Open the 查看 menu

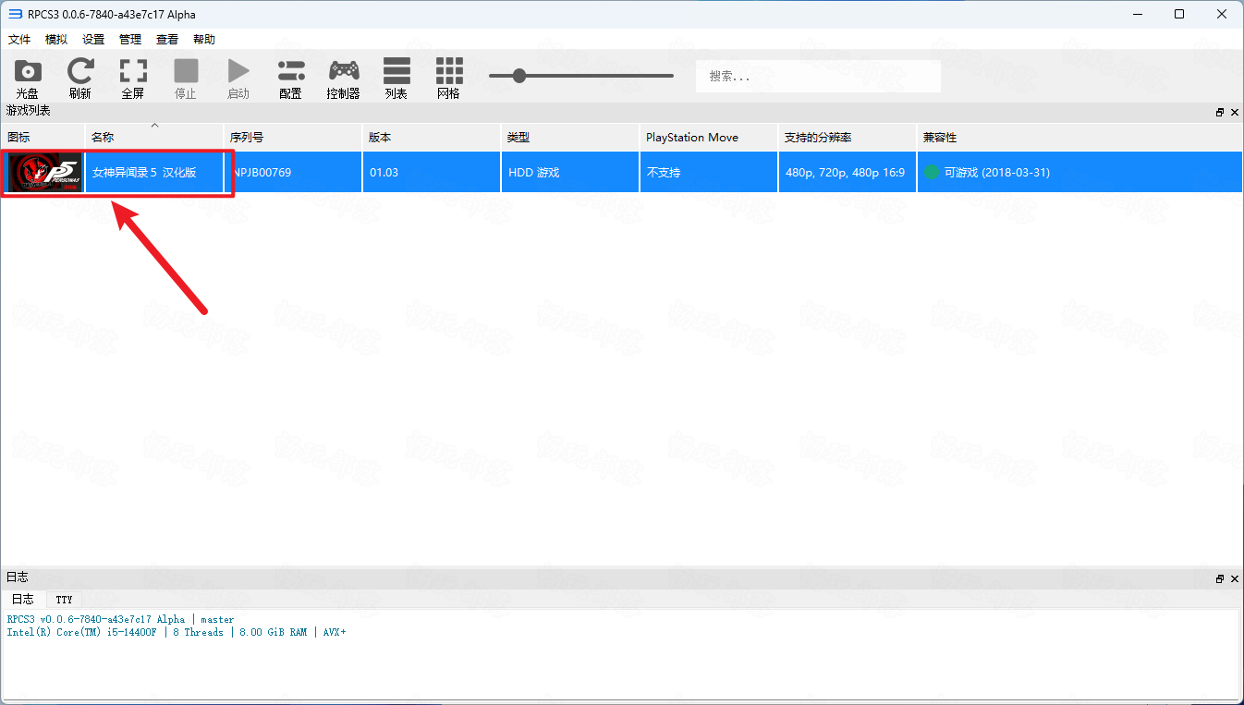coord(167,39)
